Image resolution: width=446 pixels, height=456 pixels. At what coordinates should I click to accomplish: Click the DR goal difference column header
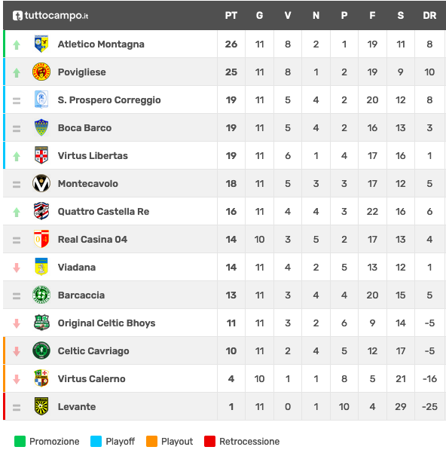click(x=429, y=15)
